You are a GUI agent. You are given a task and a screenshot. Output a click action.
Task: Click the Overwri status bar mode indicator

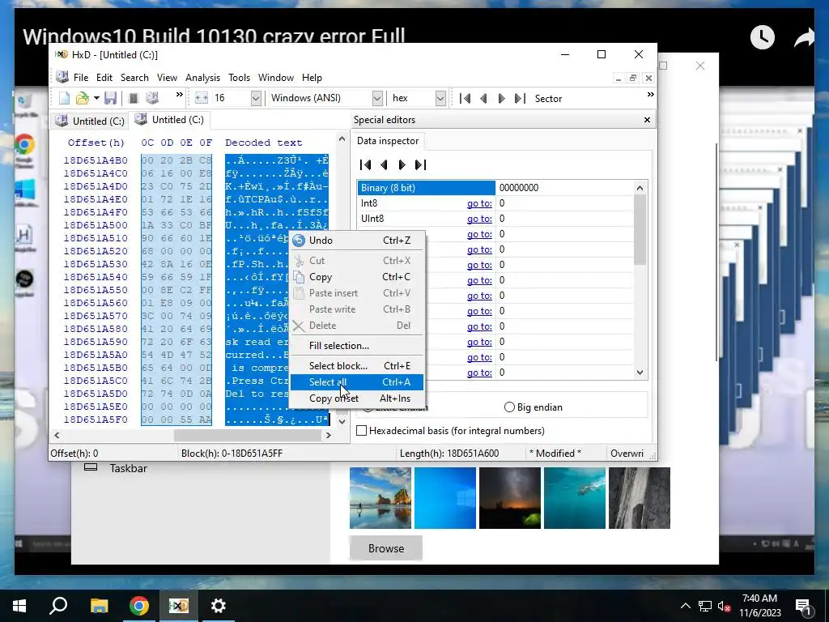tap(627, 454)
